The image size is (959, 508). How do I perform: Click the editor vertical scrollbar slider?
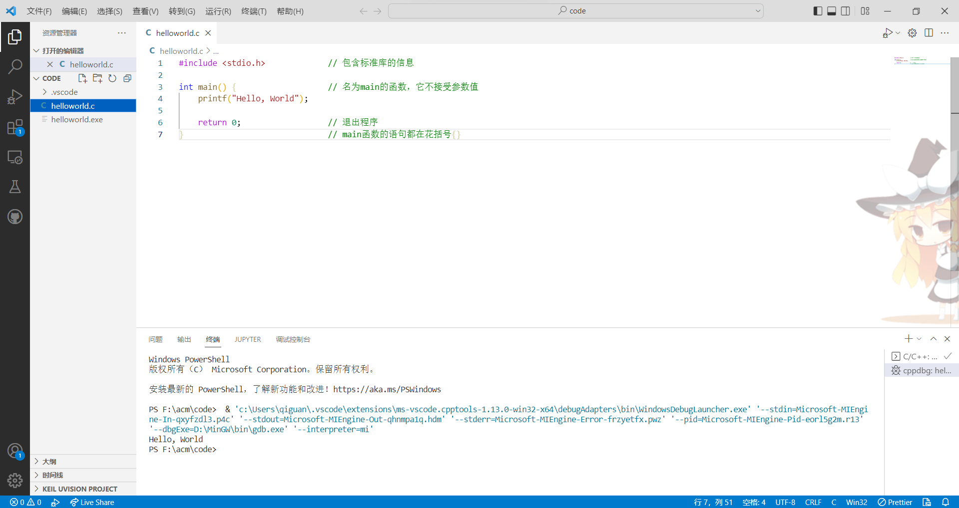coord(955,85)
